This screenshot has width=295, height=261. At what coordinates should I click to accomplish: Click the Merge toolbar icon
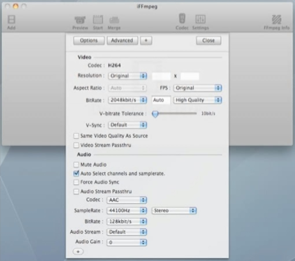(114, 23)
